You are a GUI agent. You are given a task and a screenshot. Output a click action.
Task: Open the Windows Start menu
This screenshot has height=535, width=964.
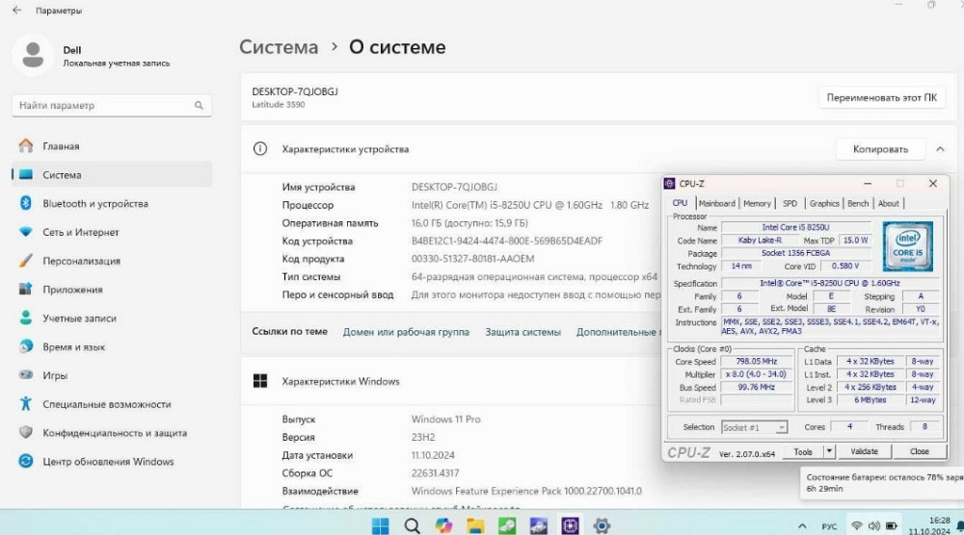[x=381, y=525]
